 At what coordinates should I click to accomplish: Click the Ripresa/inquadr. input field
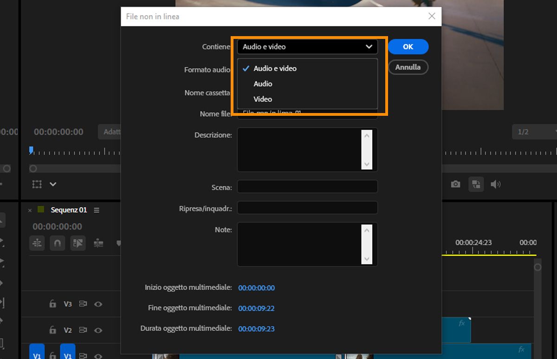(x=307, y=208)
